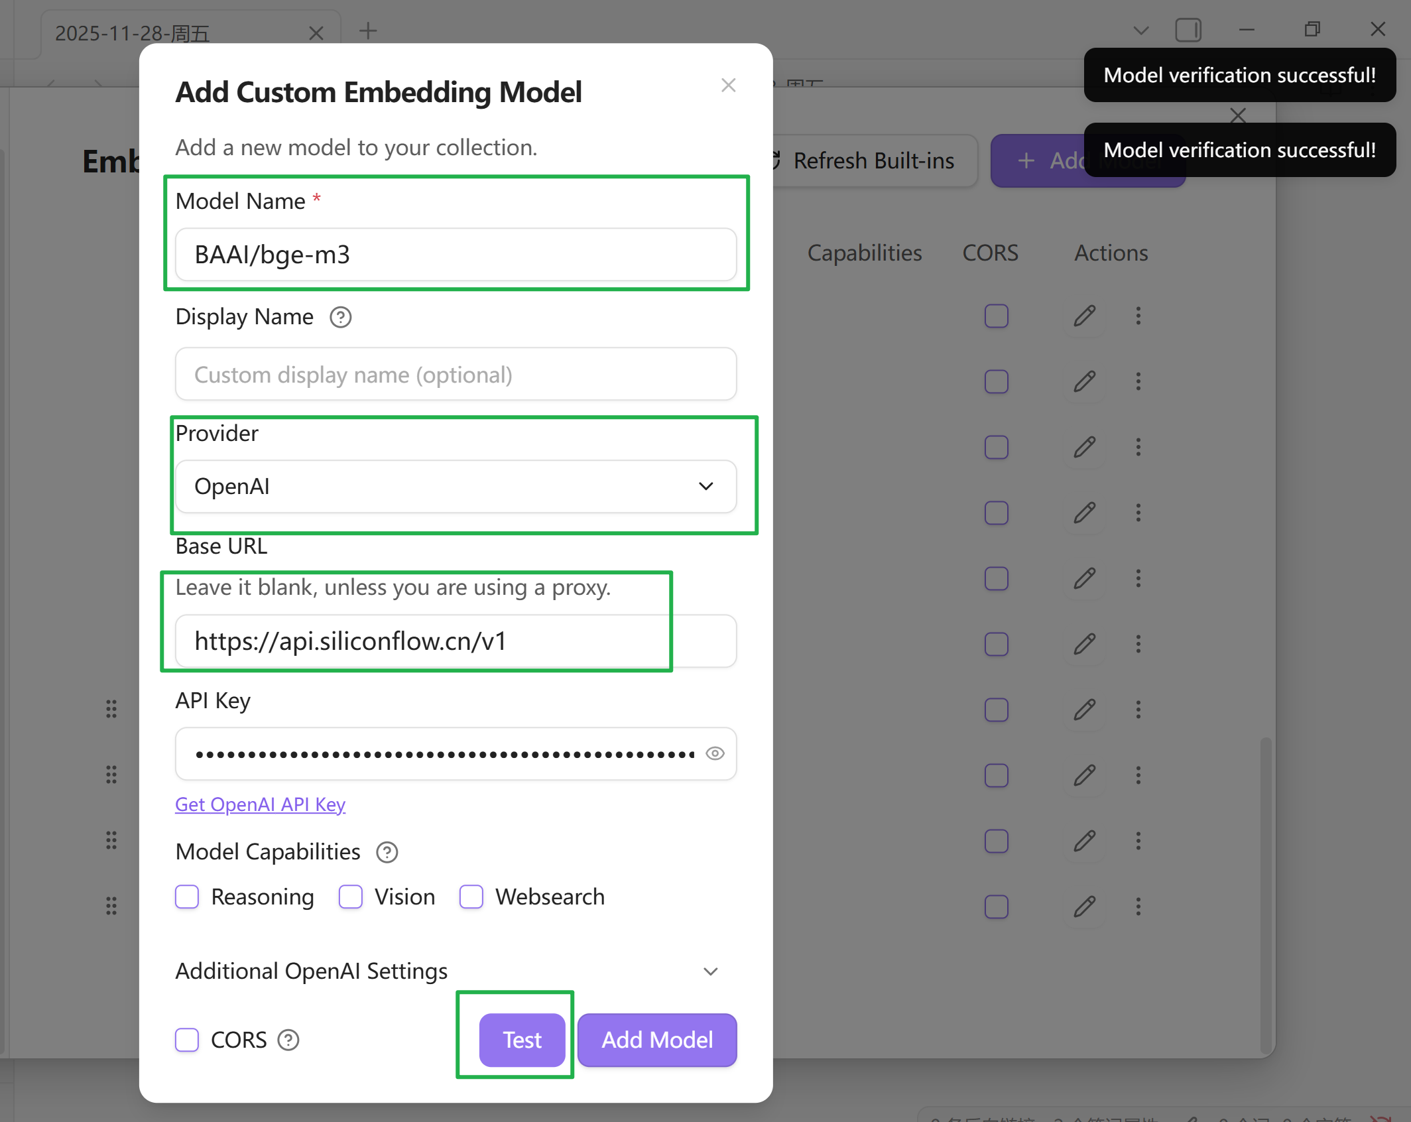
Task: Tick the CORS checkbox in dialog
Action: point(188,1040)
